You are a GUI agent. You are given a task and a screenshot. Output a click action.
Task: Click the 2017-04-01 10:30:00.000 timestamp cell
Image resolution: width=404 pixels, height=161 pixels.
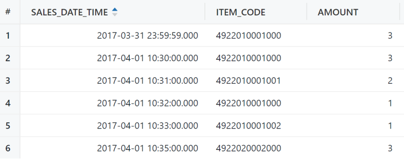point(147,58)
